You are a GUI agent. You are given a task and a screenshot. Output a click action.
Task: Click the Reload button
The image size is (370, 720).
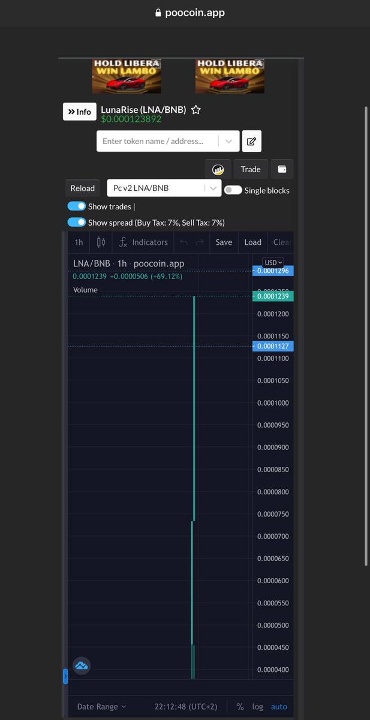tap(83, 188)
